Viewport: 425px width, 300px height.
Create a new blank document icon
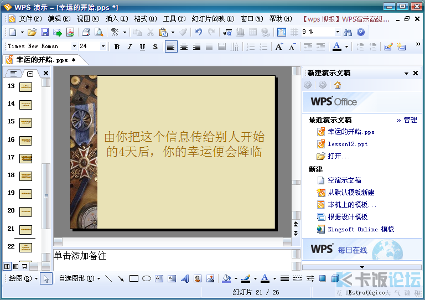(x=13, y=32)
